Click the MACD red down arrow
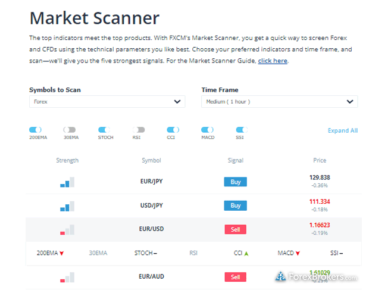Image resolution: width=372 pixels, height=290 pixels. 298,253
